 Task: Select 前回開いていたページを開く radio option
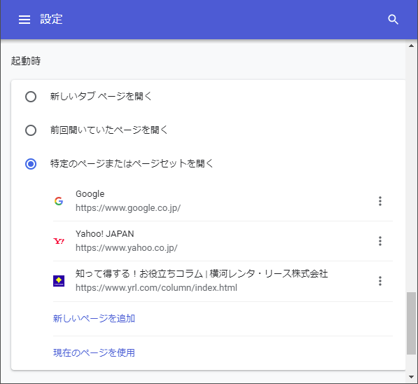[31, 130]
